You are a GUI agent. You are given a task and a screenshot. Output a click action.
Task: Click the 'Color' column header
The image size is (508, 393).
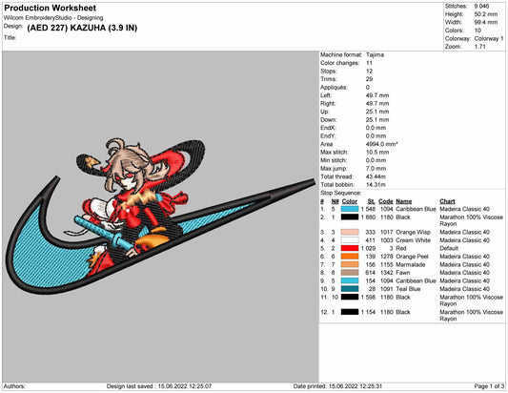tap(350, 201)
